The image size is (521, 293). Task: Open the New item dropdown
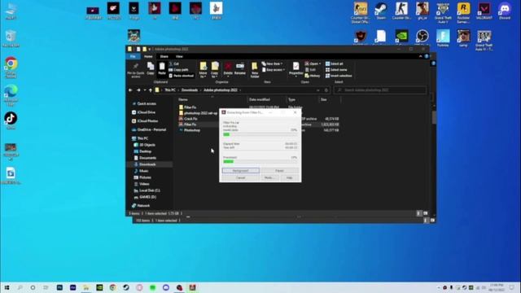click(x=272, y=63)
